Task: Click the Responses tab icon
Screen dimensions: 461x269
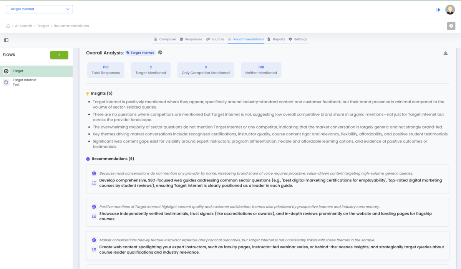Action: click(181, 39)
